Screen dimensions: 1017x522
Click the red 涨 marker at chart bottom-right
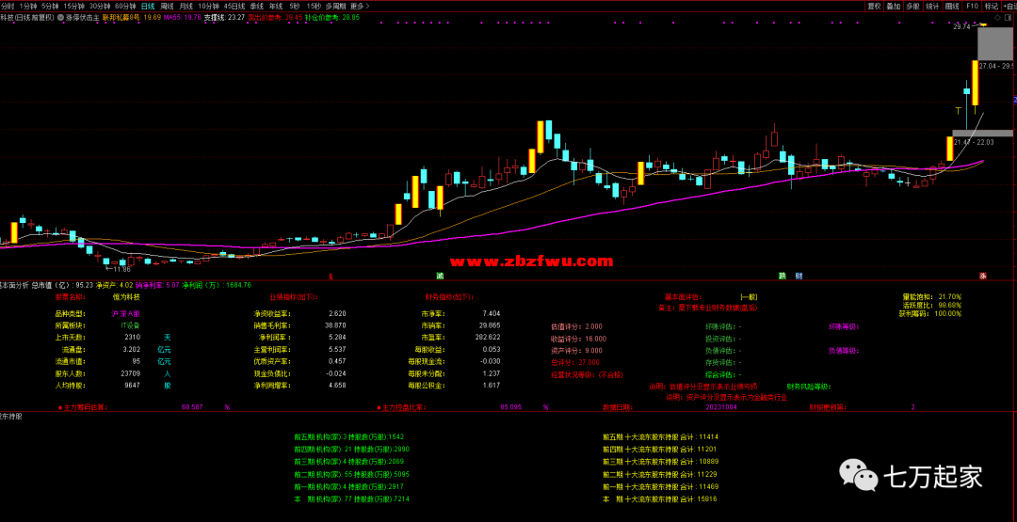pos(982,276)
